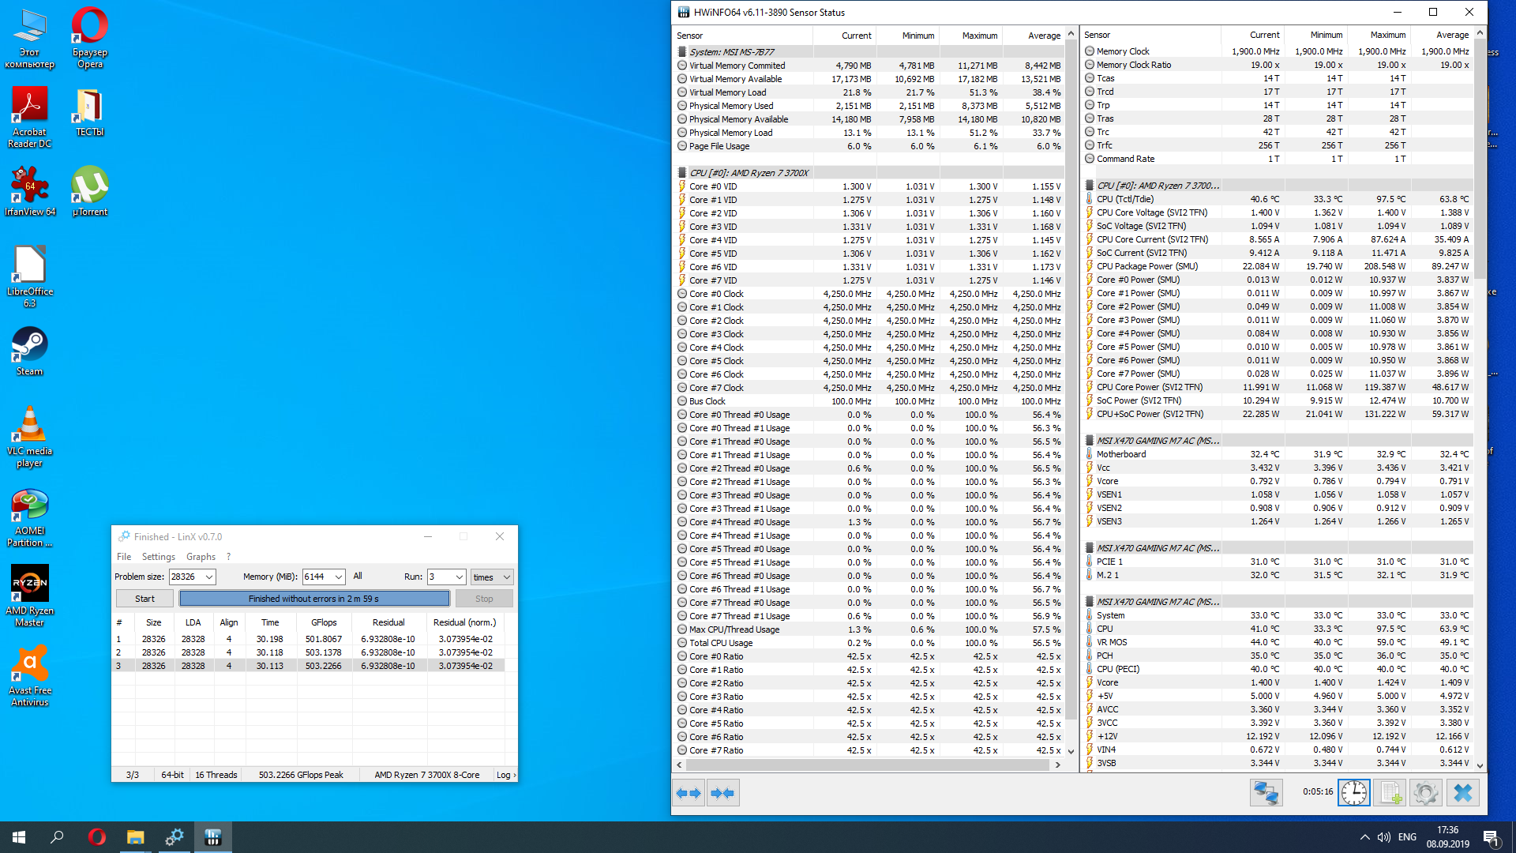This screenshot has height=853, width=1516.
Task: Click the expand columns arrows button
Action: pyautogui.click(x=689, y=793)
